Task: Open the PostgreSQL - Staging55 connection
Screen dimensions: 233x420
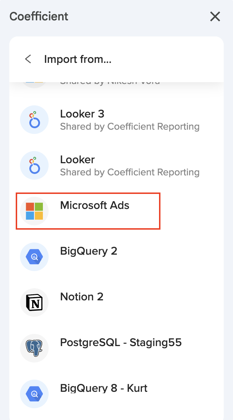Action: [x=121, y=342]
